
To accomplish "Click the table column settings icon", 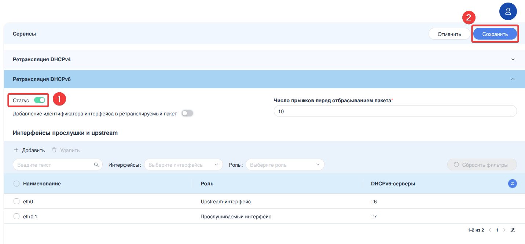I will (x=512, y=184).
